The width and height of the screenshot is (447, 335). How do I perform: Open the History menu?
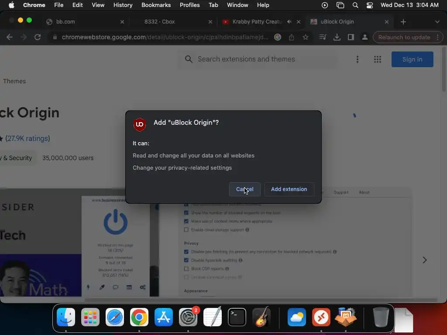123,5
